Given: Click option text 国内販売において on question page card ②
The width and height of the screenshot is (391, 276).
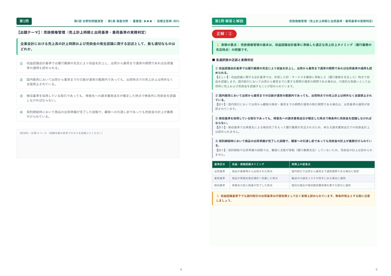Looking at the screenshot, I should coord(100,82).
